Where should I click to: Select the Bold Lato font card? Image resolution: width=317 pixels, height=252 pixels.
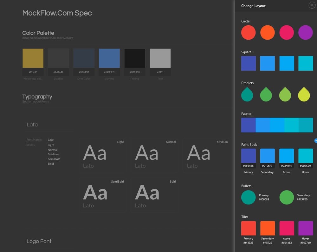pyautogui.click(x=154, y=195)
